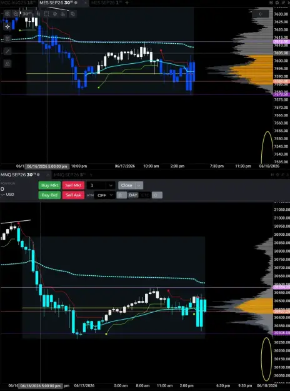The image size is (290, 391).
Task: Click the 30308.00 price marker on MNQ axis
Action: [281, 333]
